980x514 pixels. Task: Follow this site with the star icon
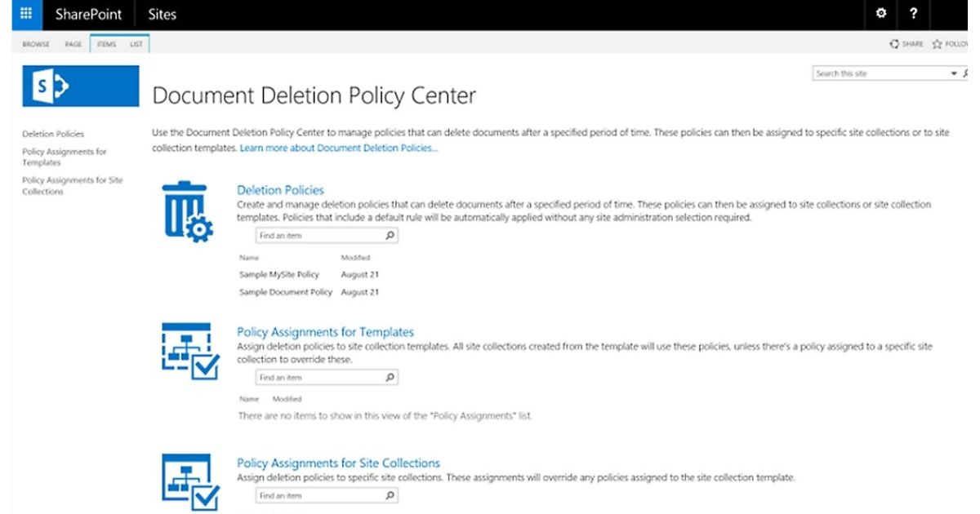[938, 44]
